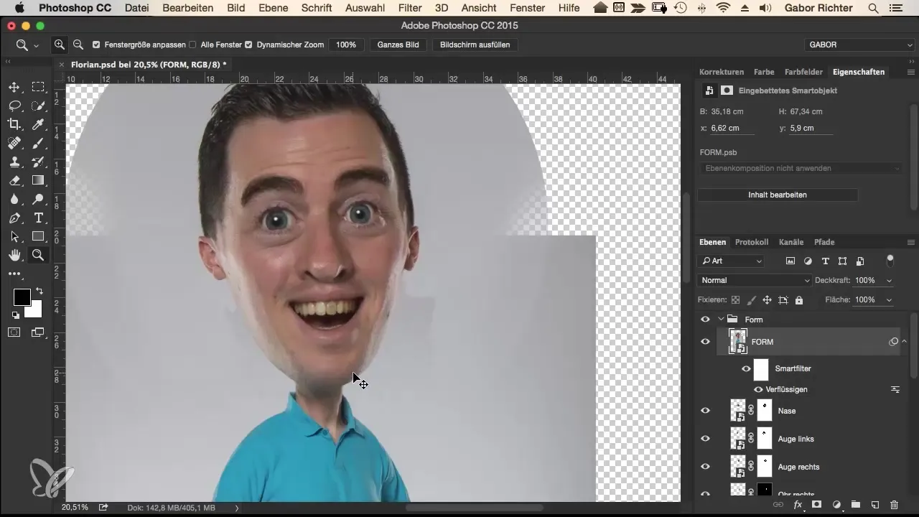Image resolution: width=919 pixels, height=517 pixels.
Task: Click zoom out button in options bar
Action: point(78,45)
